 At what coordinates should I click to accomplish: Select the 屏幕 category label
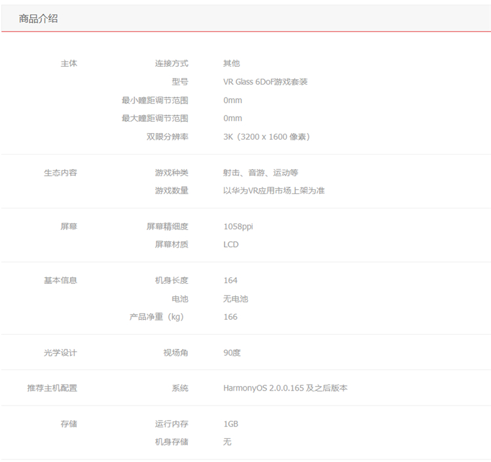coord(69,226)
